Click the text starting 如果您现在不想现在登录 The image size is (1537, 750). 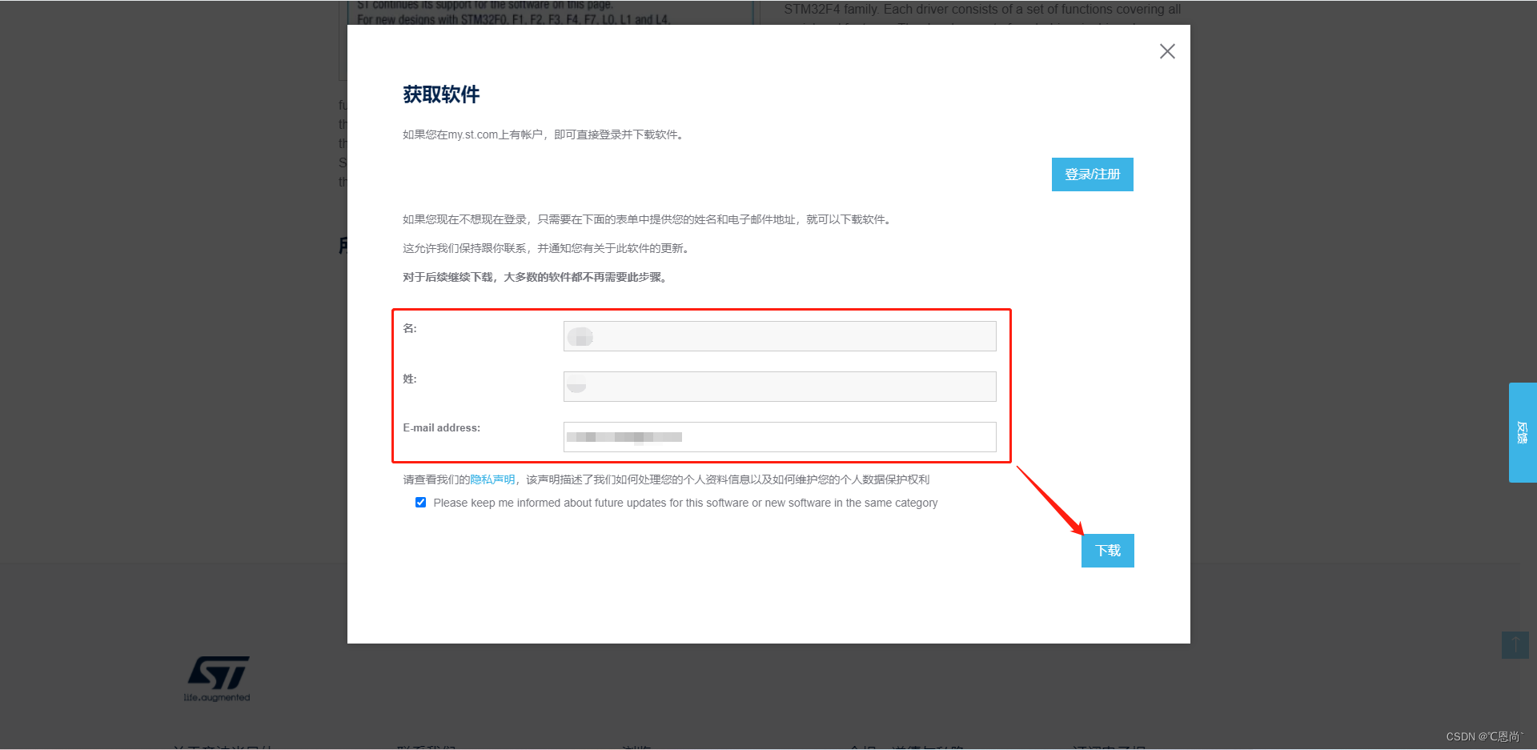[648, 219]
